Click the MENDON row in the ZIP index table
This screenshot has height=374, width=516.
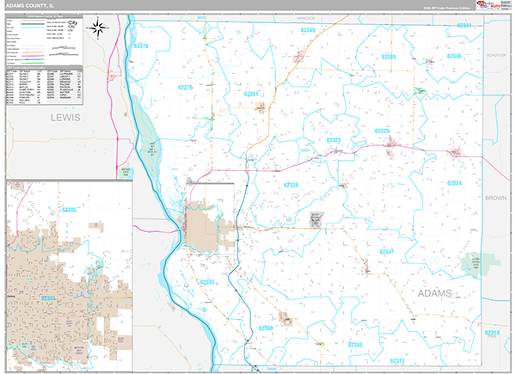(64, 82)
